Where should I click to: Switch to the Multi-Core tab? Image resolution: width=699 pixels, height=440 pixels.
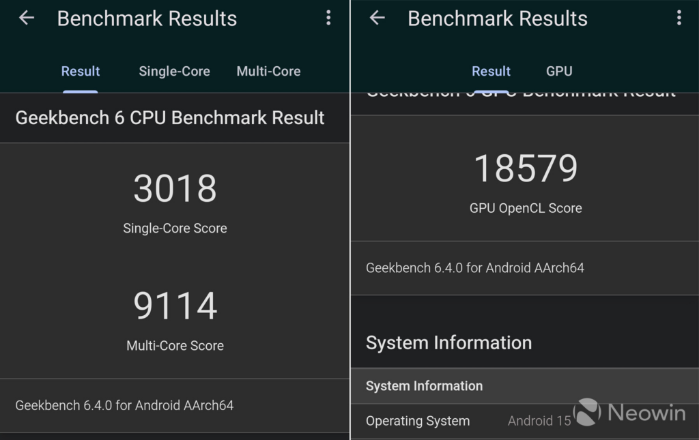coord(268,71)
